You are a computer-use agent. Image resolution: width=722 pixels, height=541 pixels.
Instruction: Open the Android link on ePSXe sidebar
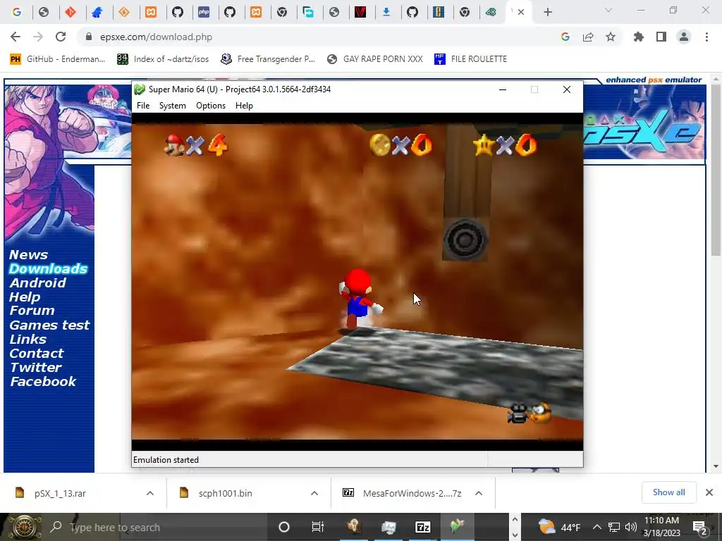pos(38,283)
